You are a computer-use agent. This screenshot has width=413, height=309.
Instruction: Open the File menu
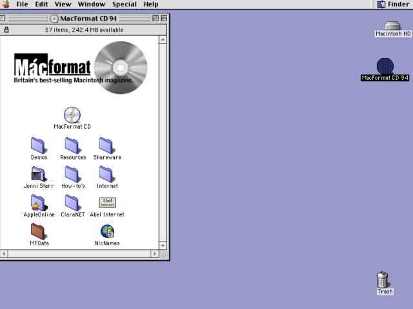22,5
